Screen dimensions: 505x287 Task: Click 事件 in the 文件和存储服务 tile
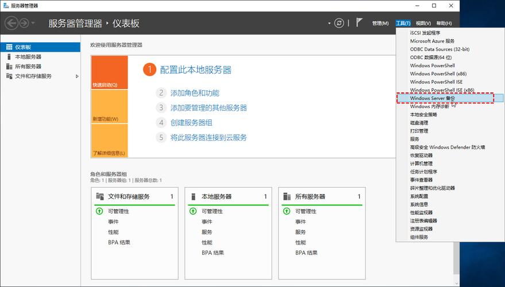[113, 222]
